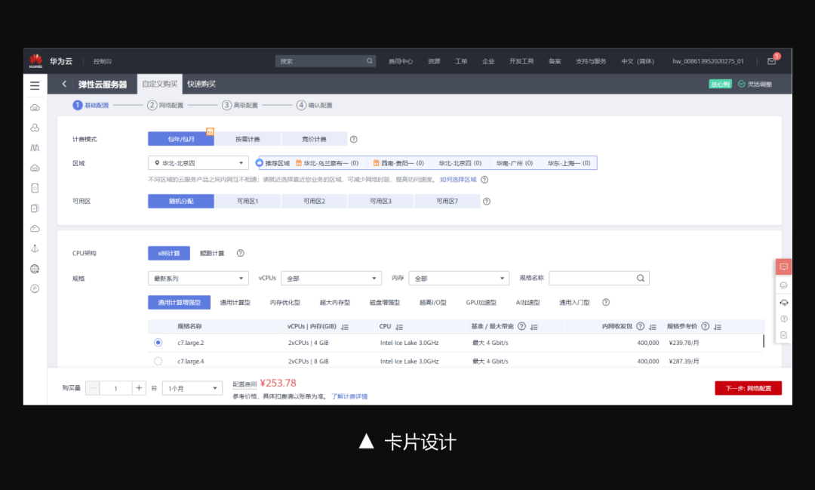Click the search icon in 规格名称 field
The width and height of the screenshot is (815, 490).
tap(641, 279)
